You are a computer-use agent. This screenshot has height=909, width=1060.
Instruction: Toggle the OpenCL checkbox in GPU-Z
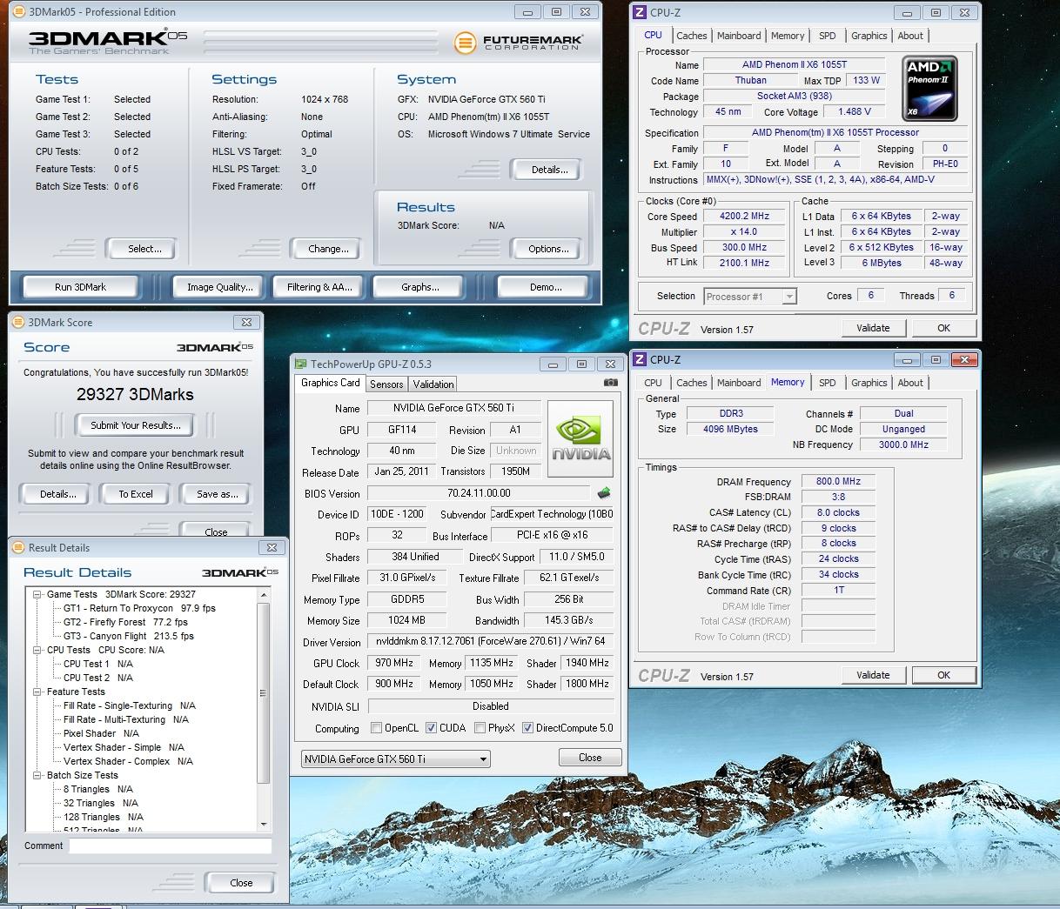coord(376,728)
